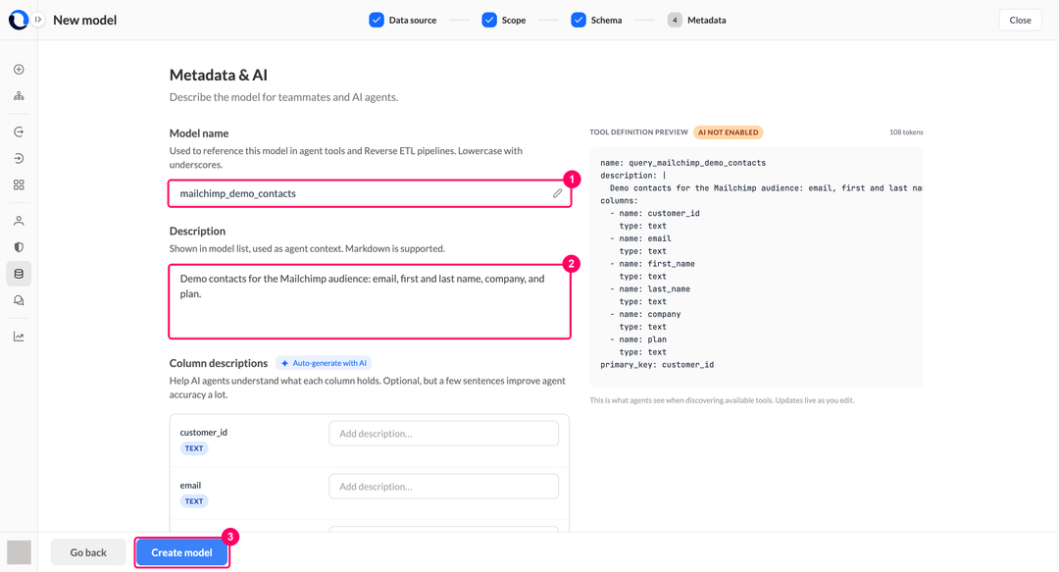Image resolution: width=1059 pixels, height=572 pixels.
Task: Open the outgoing-arrow sidebar icon
Action: pos(19,131)
